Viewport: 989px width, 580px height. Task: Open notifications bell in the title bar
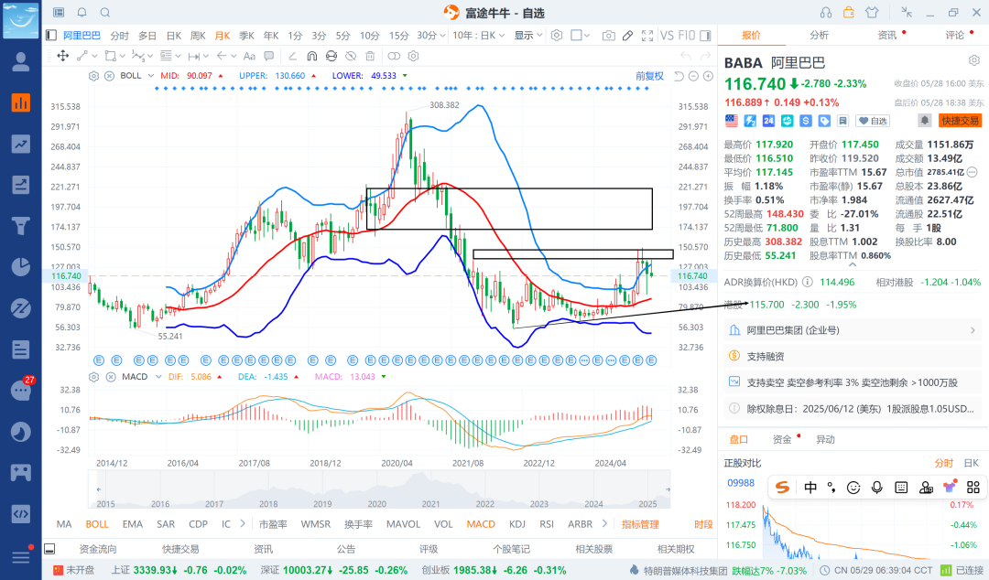(82, 13)
